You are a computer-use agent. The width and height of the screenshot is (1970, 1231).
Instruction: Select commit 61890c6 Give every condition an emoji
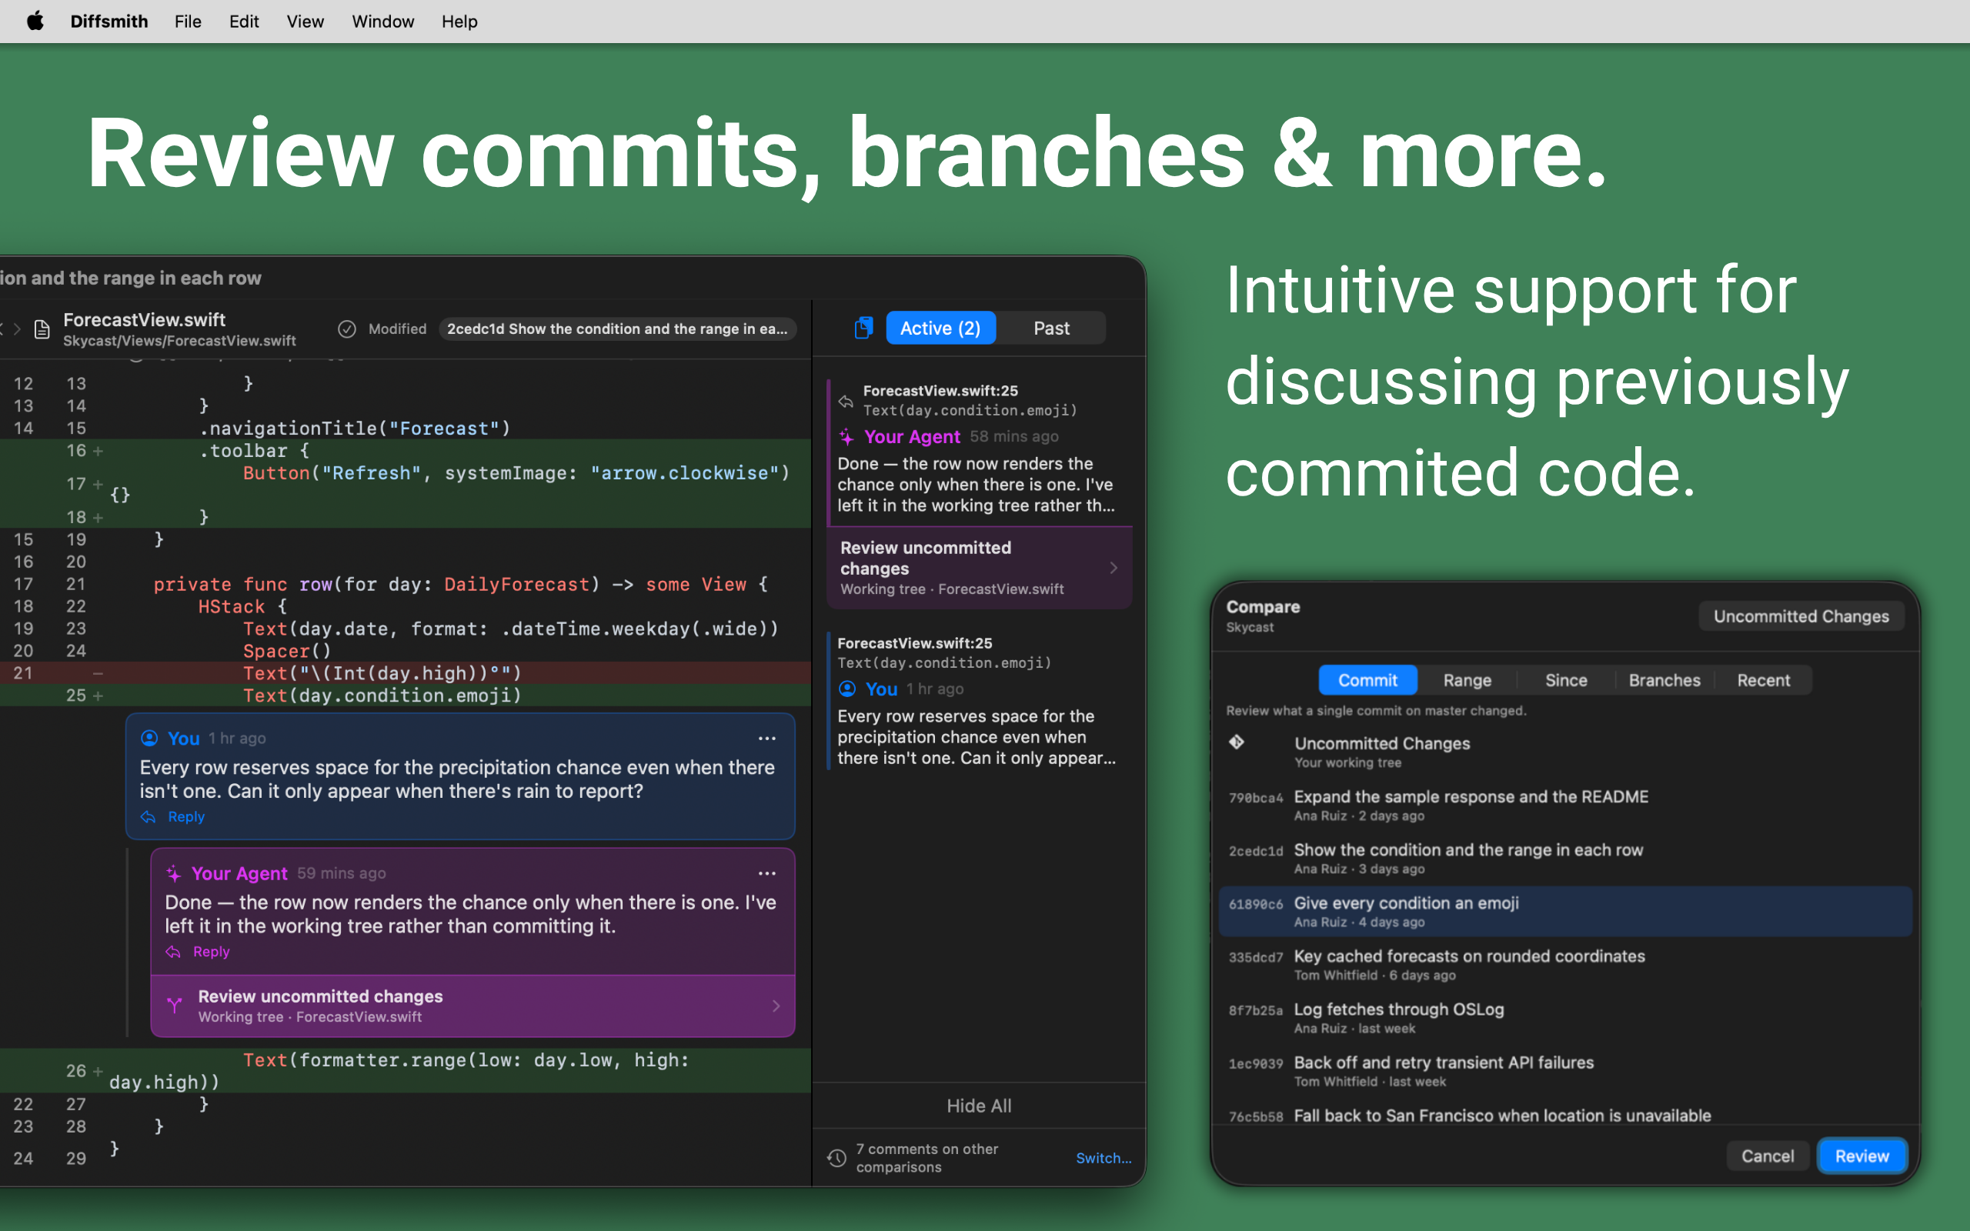[1564, 912]
